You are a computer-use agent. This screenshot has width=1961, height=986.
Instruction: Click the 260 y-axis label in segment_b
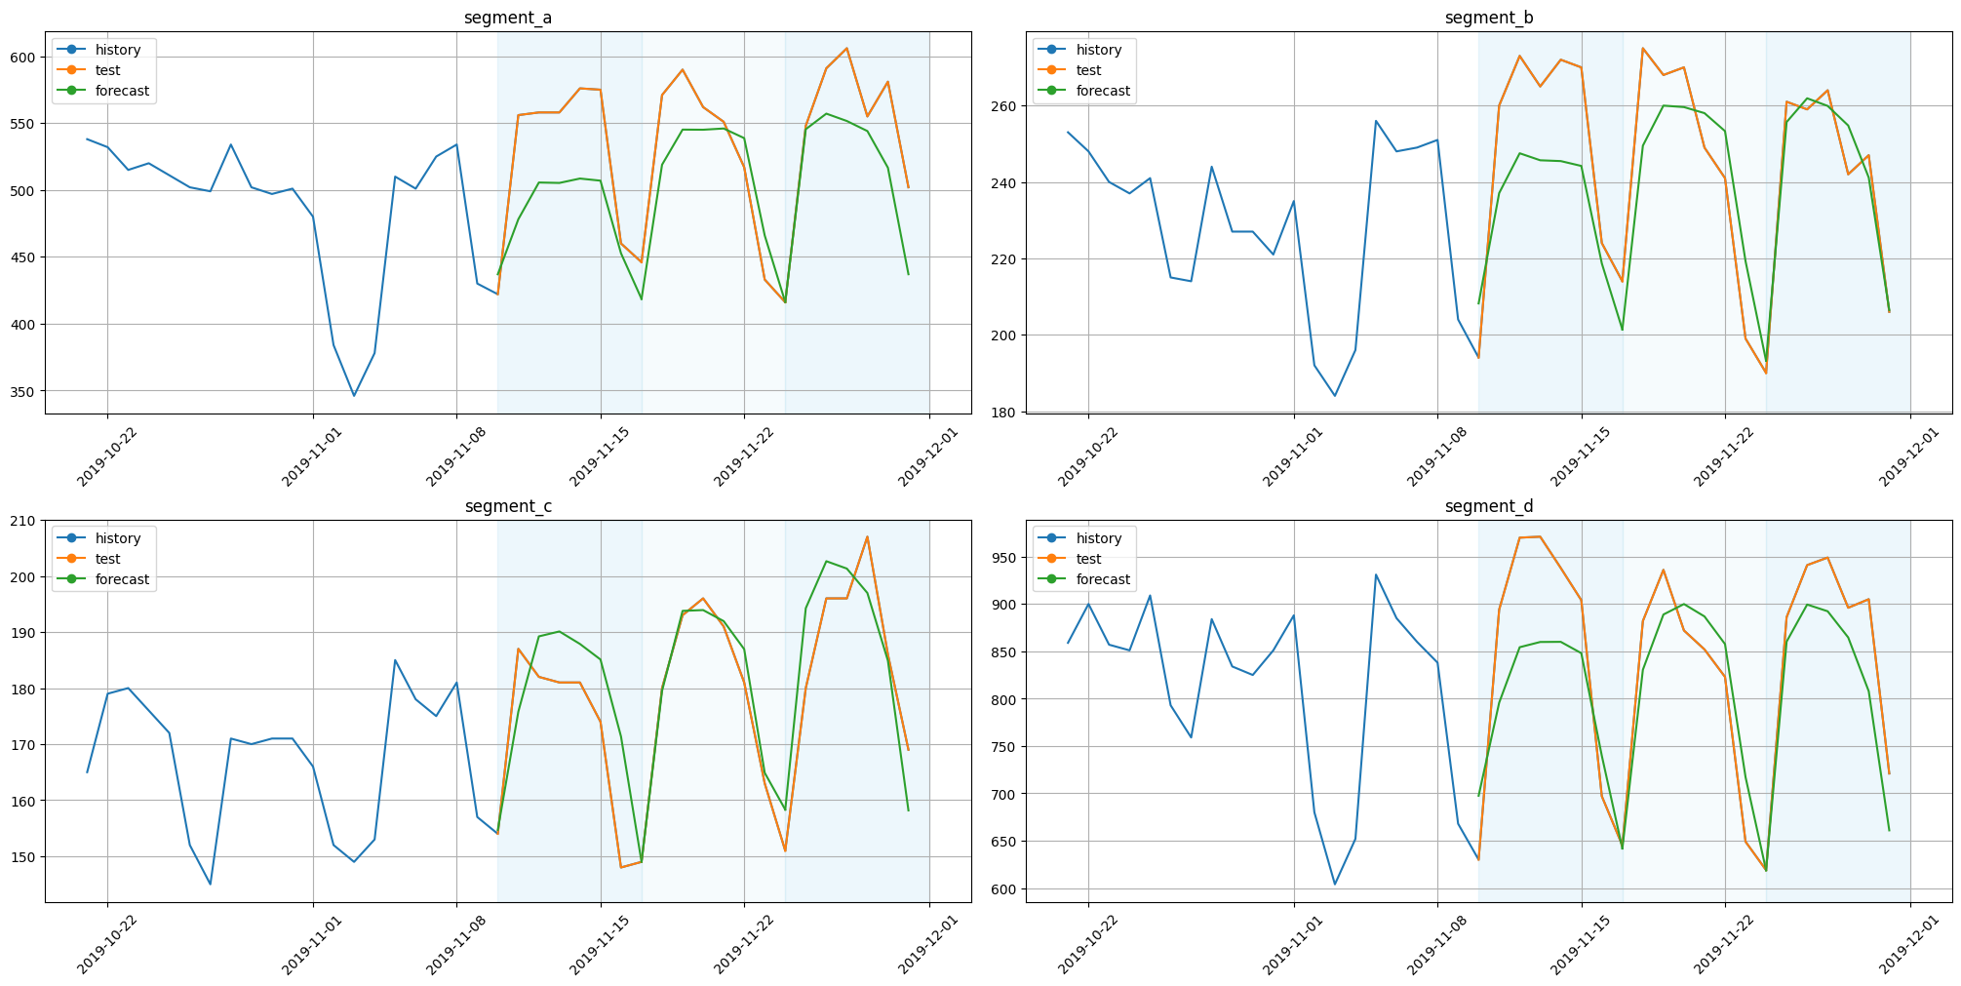[1005, 105]
